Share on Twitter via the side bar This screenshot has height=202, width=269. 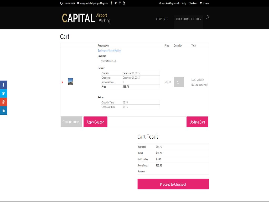click(x=3, y=93)
